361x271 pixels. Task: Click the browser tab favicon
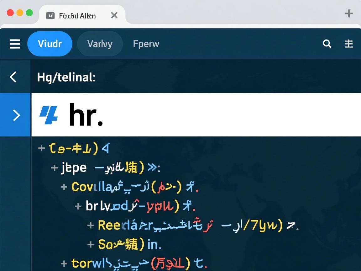[x=50, y=15]
